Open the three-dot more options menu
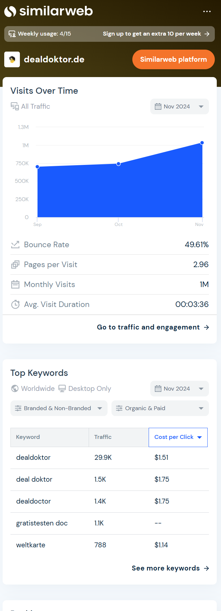 pyautogui.click(x=207, y=11)
